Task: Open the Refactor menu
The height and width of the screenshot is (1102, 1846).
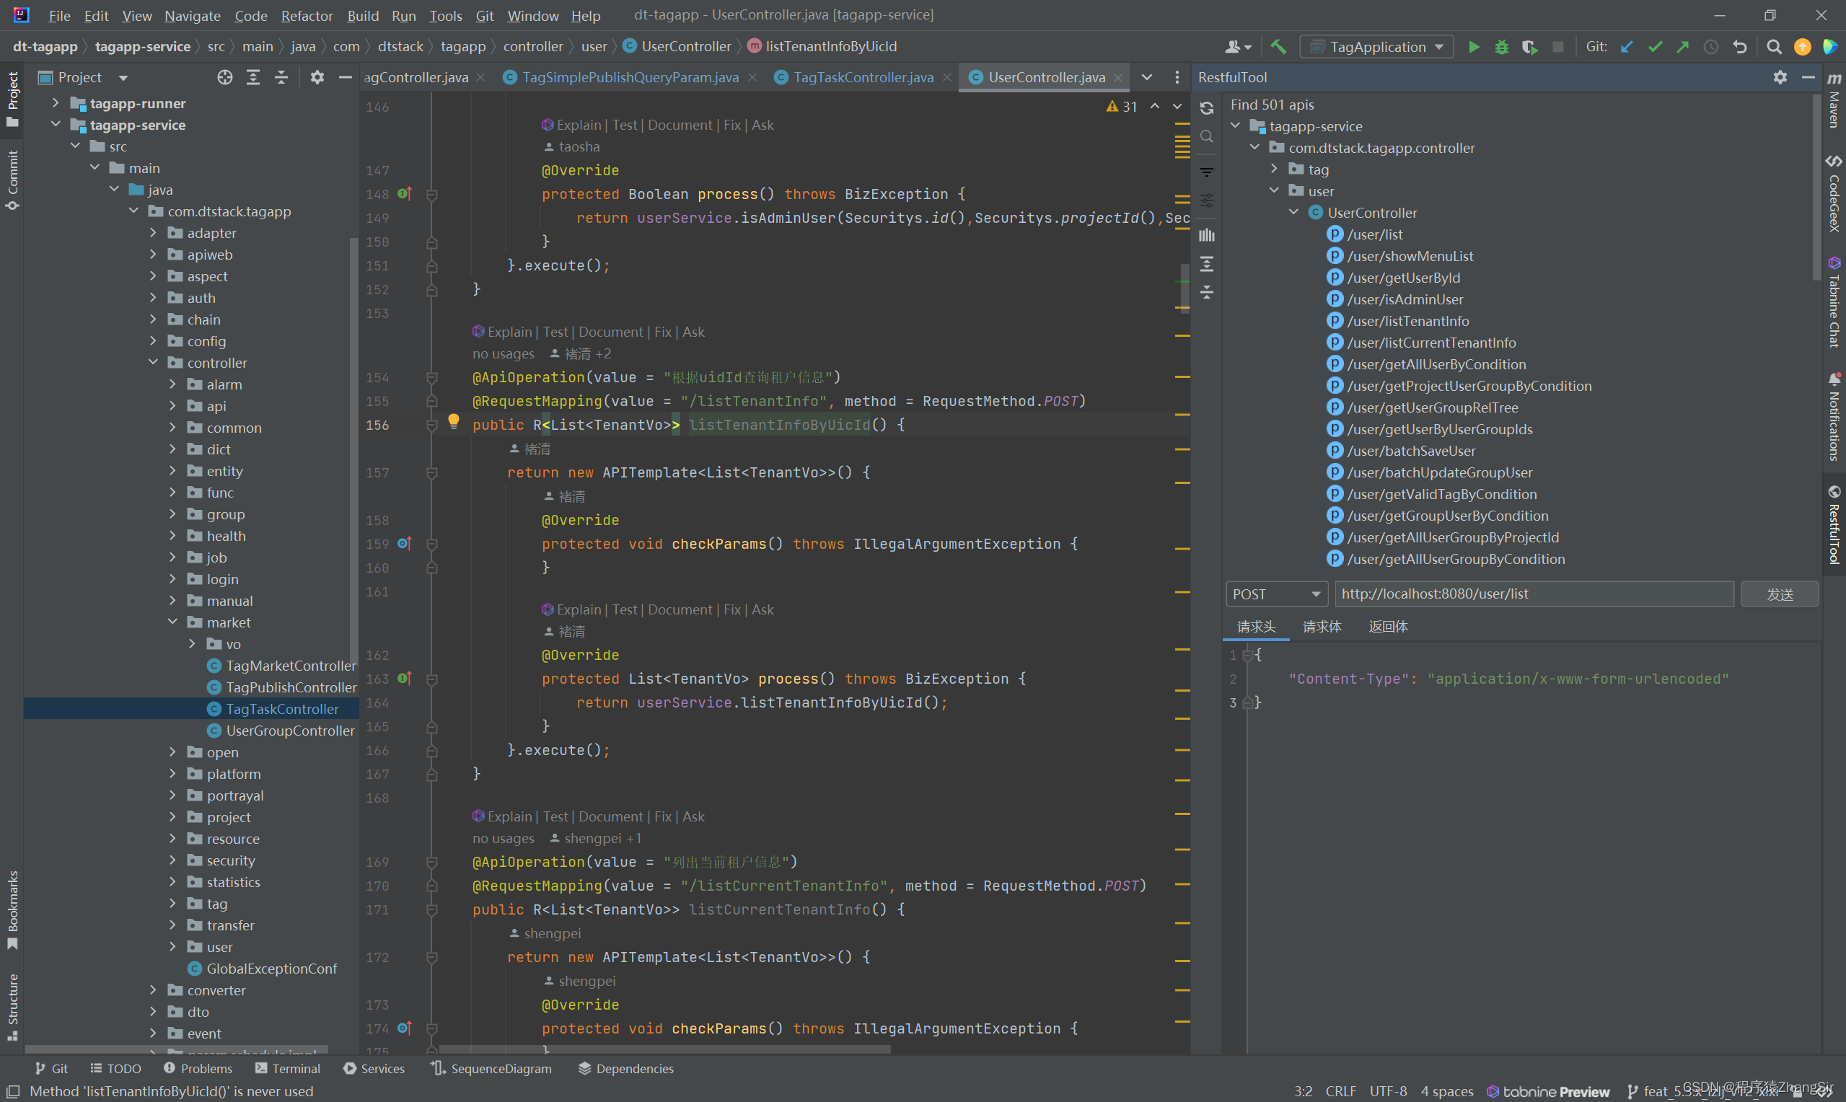Action: (x=307, y=16)
